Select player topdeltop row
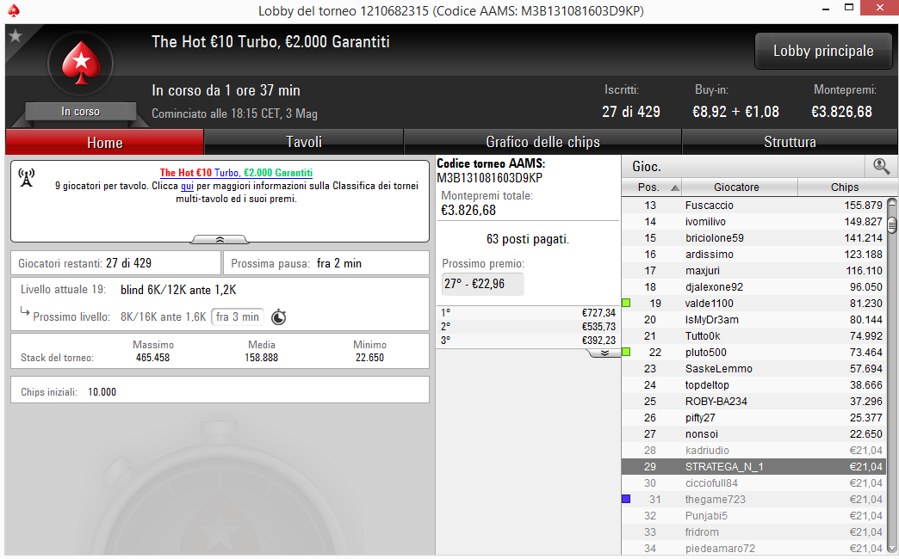 [x=753, y=385]
